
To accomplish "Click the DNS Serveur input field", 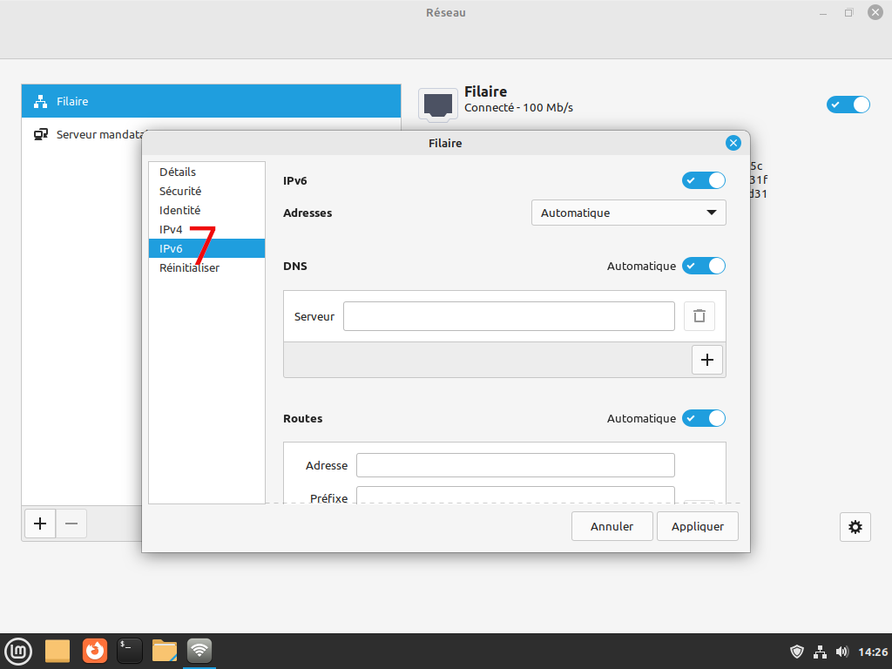I will tap(509, 316).
